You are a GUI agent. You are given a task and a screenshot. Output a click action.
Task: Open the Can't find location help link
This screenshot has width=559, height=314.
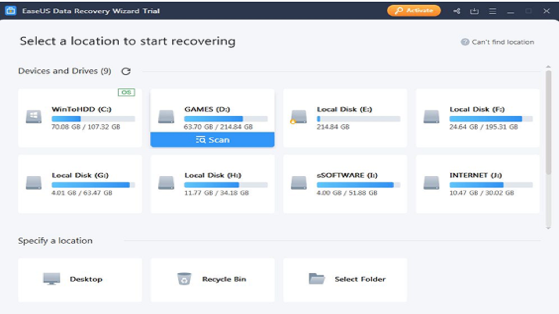(x=503, y=42)
